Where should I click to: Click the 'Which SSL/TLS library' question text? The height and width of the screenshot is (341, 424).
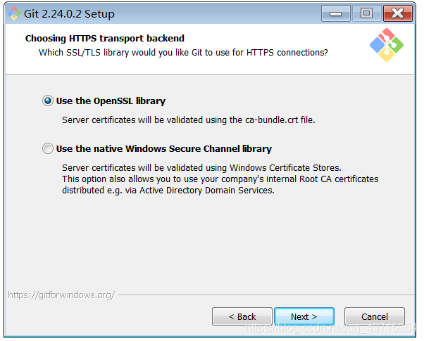182,52
